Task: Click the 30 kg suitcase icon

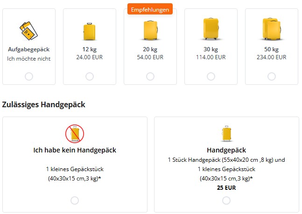Action: 211,29
